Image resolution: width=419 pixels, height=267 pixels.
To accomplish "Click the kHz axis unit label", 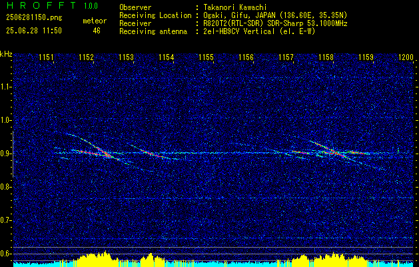I will (7, 54).
